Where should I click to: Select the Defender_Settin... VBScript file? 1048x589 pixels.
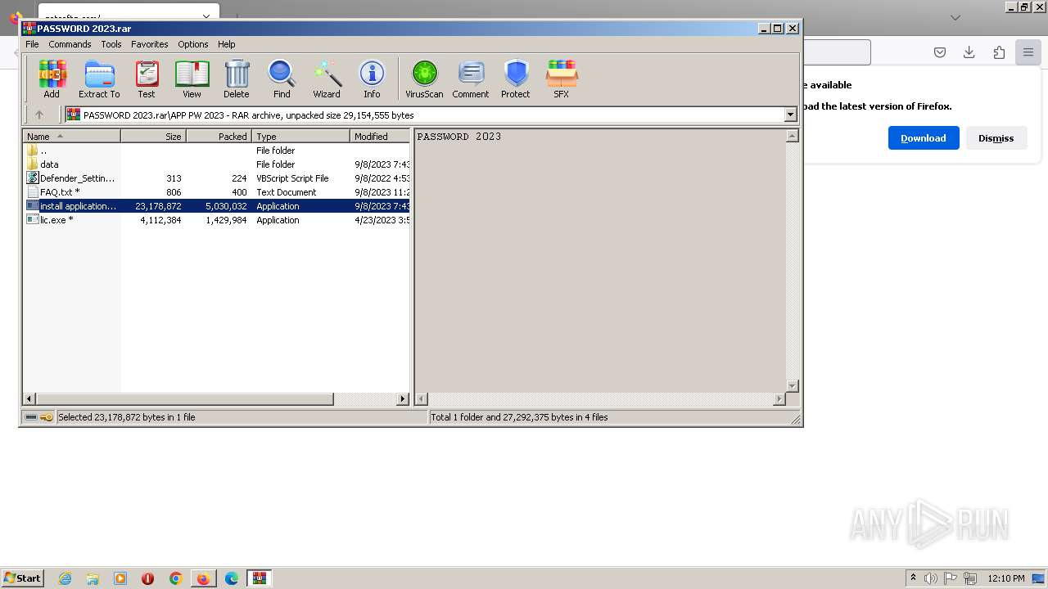tap(217, 178)
